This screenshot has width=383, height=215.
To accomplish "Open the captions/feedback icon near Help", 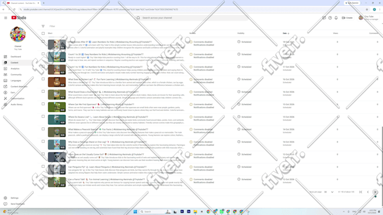I will pos(324,18).
